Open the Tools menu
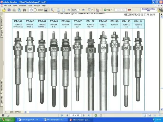Viewport: 163px width, 122px height. (30, 5)
